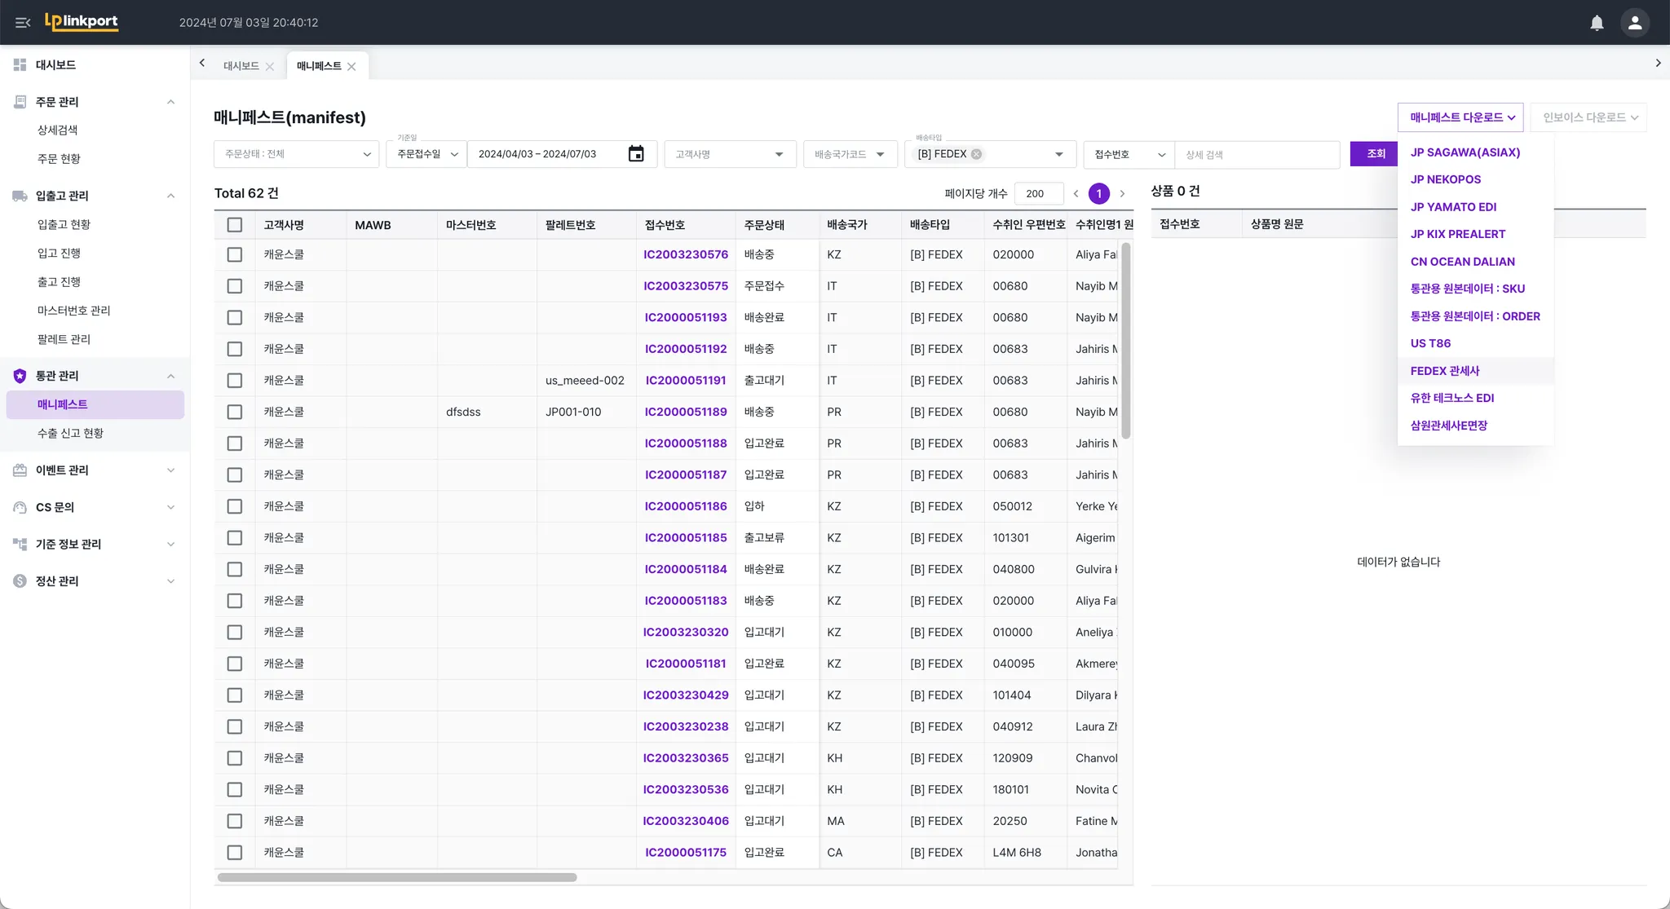Close the 매니페스트 tab with X icon
Screen dimensions: 1670x909
(351, 67)
